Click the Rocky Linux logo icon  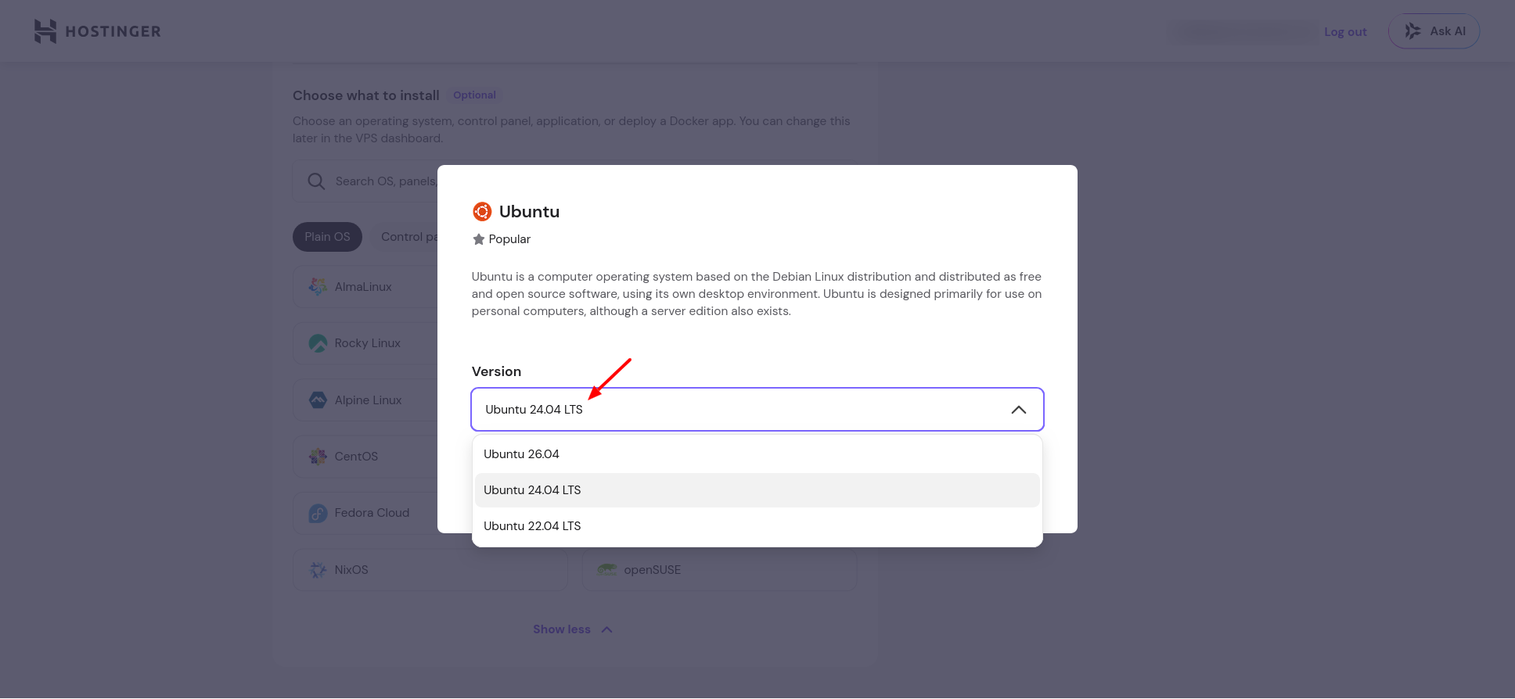point(318,343)
